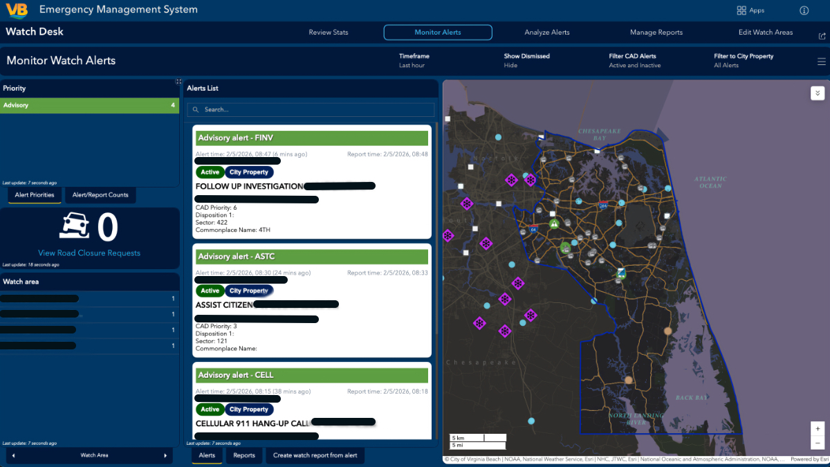The height and width of the screenshot is (467, 830).
Task: Click the Active status pill on the FINV alert
Action: 210,172
